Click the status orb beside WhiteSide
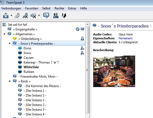 (x=20, y=67)
